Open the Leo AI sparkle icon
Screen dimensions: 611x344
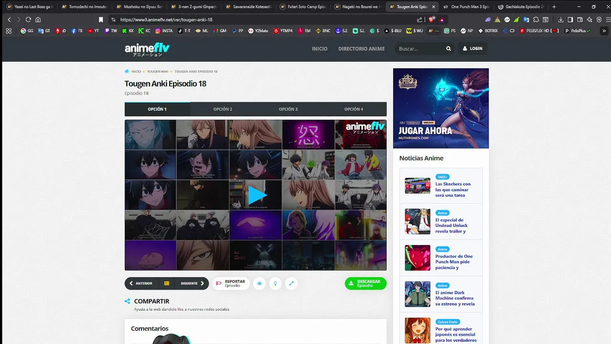590,20
